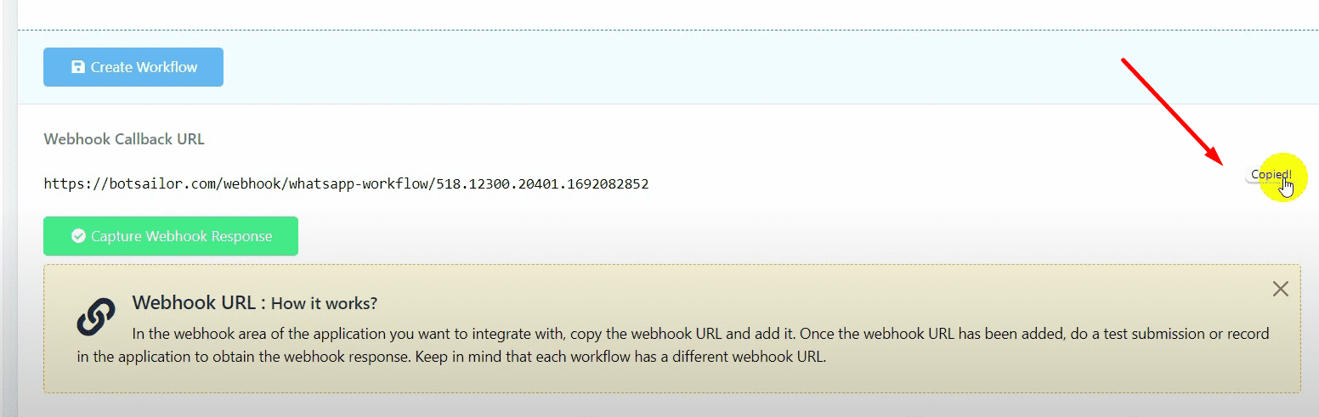The image size is (1319, 417).
Task: Click the Create Workflow button
Action: click(x=133, y=67)
